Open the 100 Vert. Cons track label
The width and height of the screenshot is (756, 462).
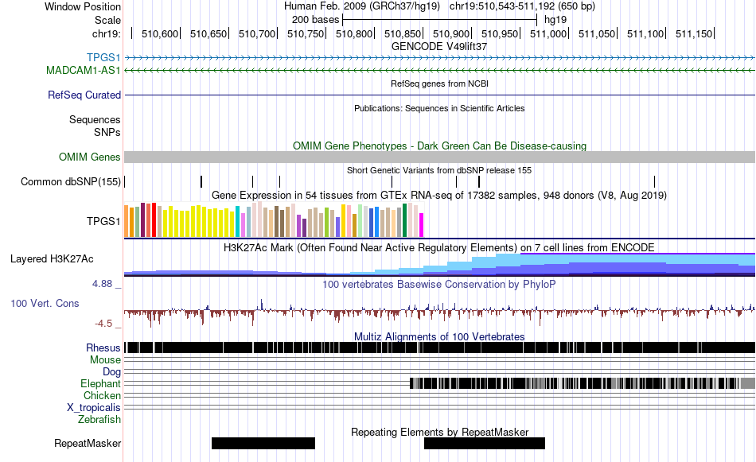coord(45,303)
